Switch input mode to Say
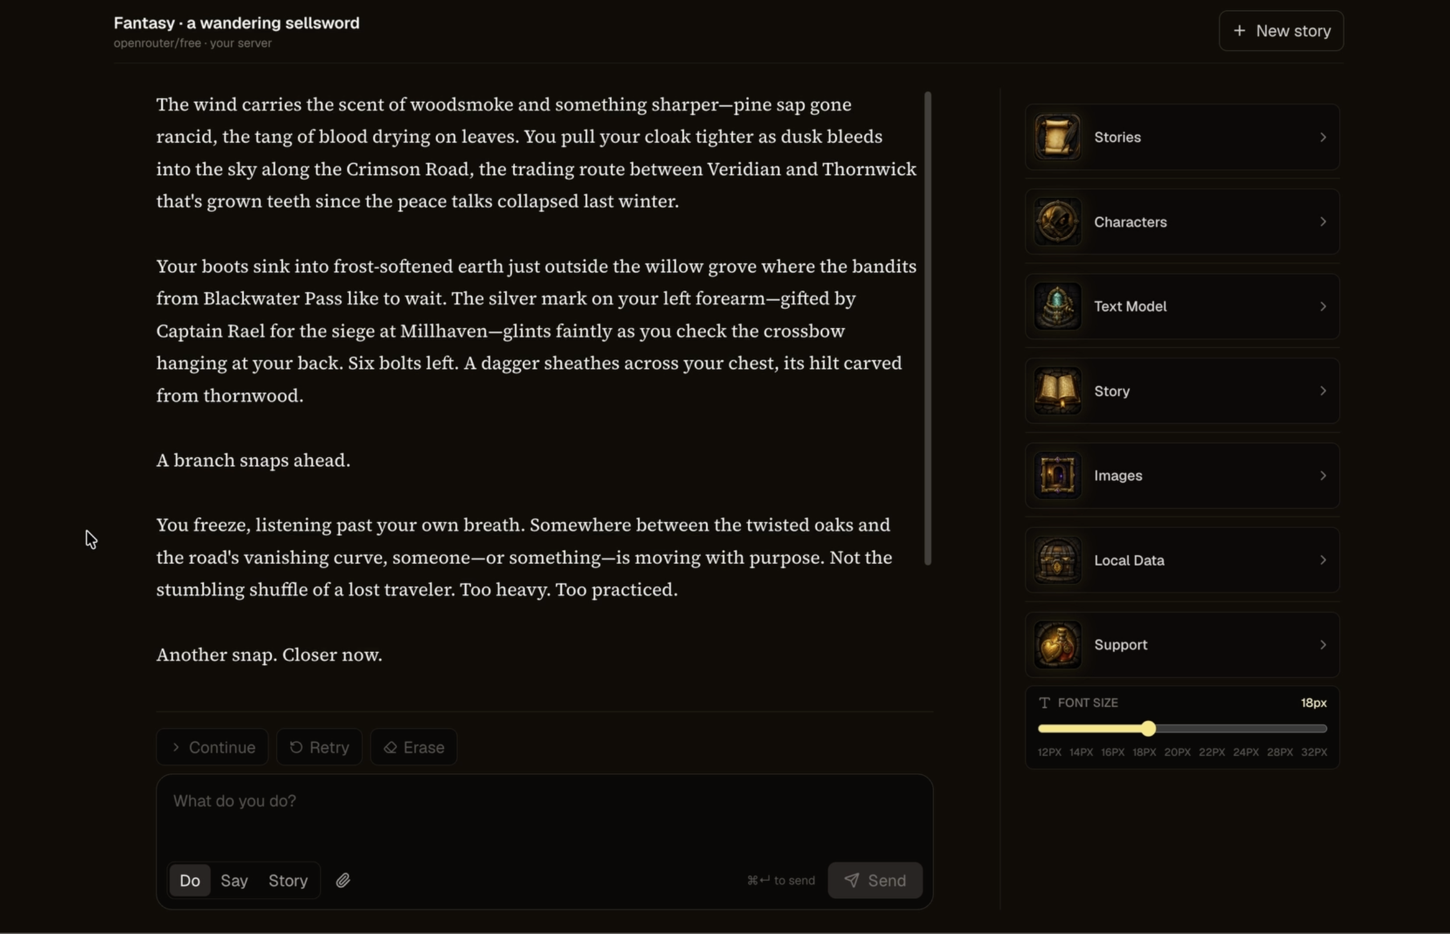The width and height of the screenshot is (1450, 934). (234, 880)
